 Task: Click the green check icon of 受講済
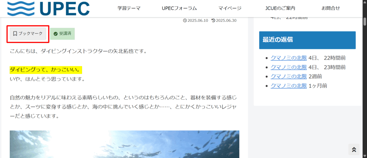tap(56, 34)
